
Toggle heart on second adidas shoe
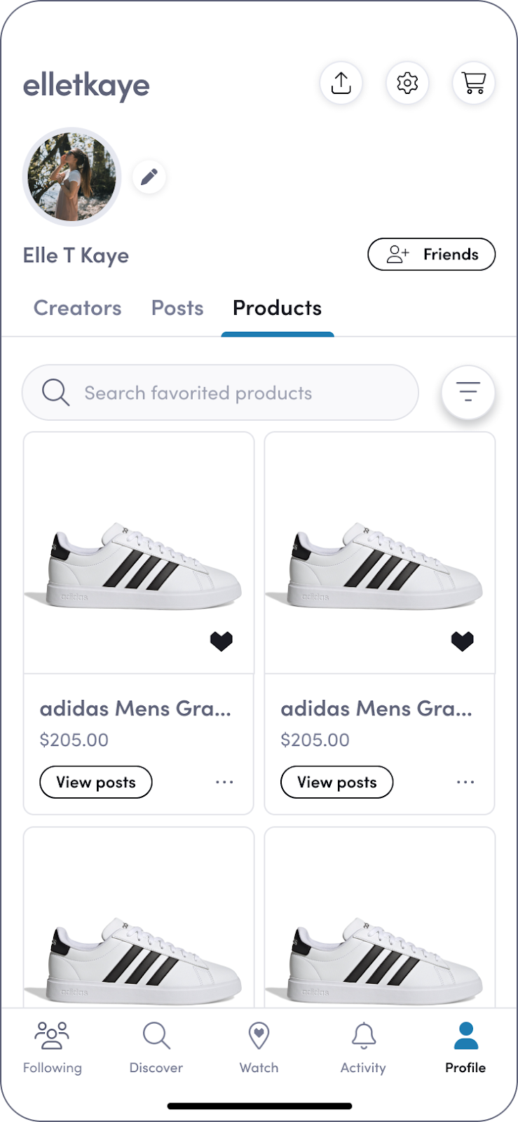tap(463, 641)
